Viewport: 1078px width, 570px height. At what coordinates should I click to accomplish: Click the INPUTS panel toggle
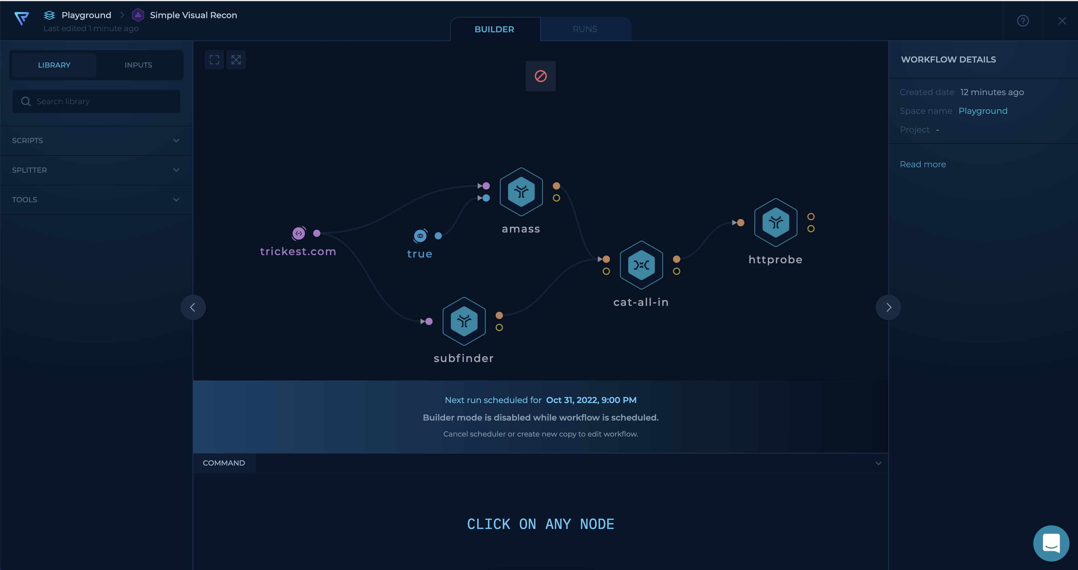[x=138, y=65]
